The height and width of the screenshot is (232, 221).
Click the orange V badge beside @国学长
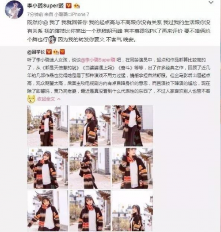tap(49, 52)
